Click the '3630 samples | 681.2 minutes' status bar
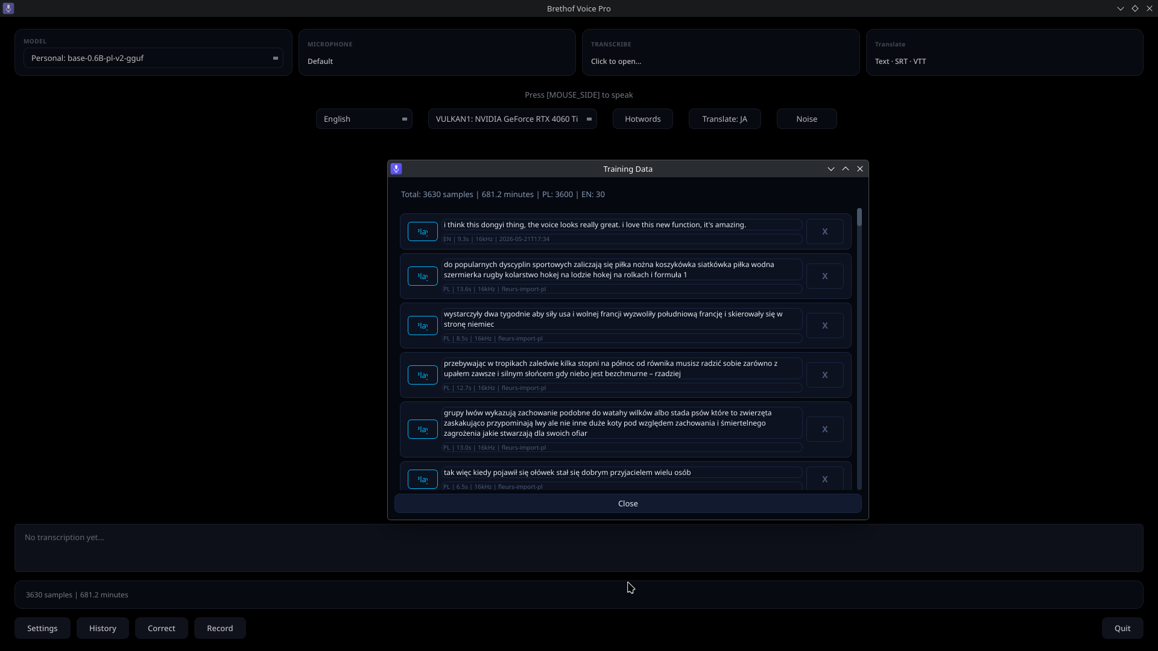Viewport: 1158px width, 651px height. tap(579, 594)
